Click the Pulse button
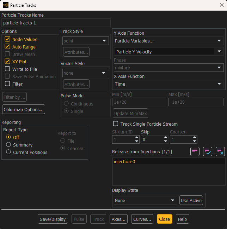 79,219
